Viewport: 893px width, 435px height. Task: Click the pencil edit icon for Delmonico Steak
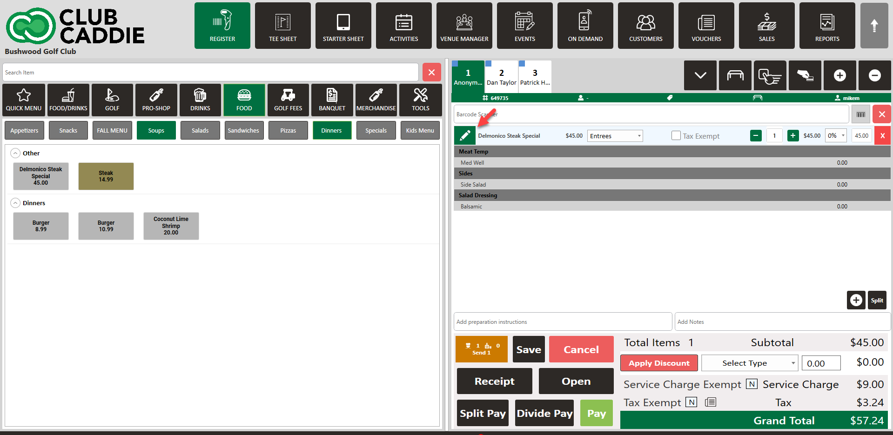pos(464,136)
